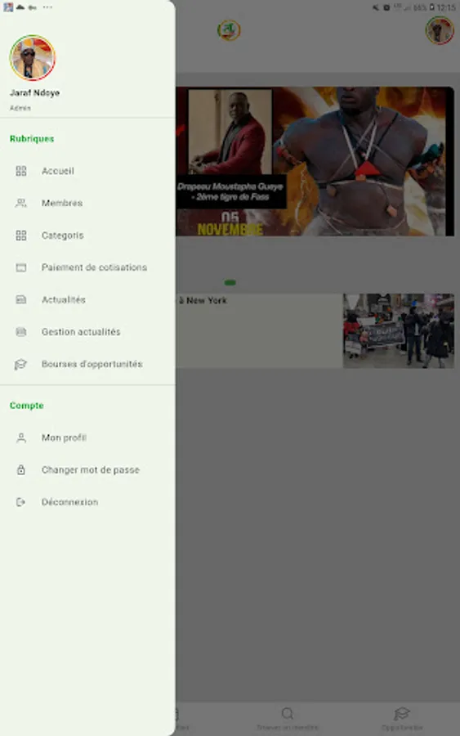Viewport: 460px width, 736px height.
Task: Tap the Opportunités cap icon in bottom bar
Action: pyautogui.click(x=402, y=714)
